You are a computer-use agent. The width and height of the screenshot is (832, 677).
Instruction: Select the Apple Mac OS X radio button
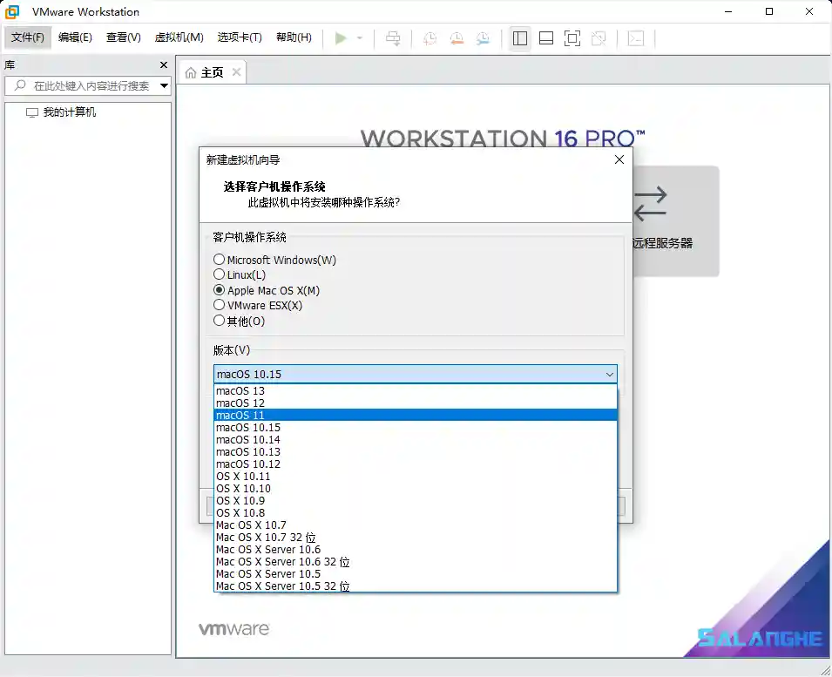click(x=218, y=290)
